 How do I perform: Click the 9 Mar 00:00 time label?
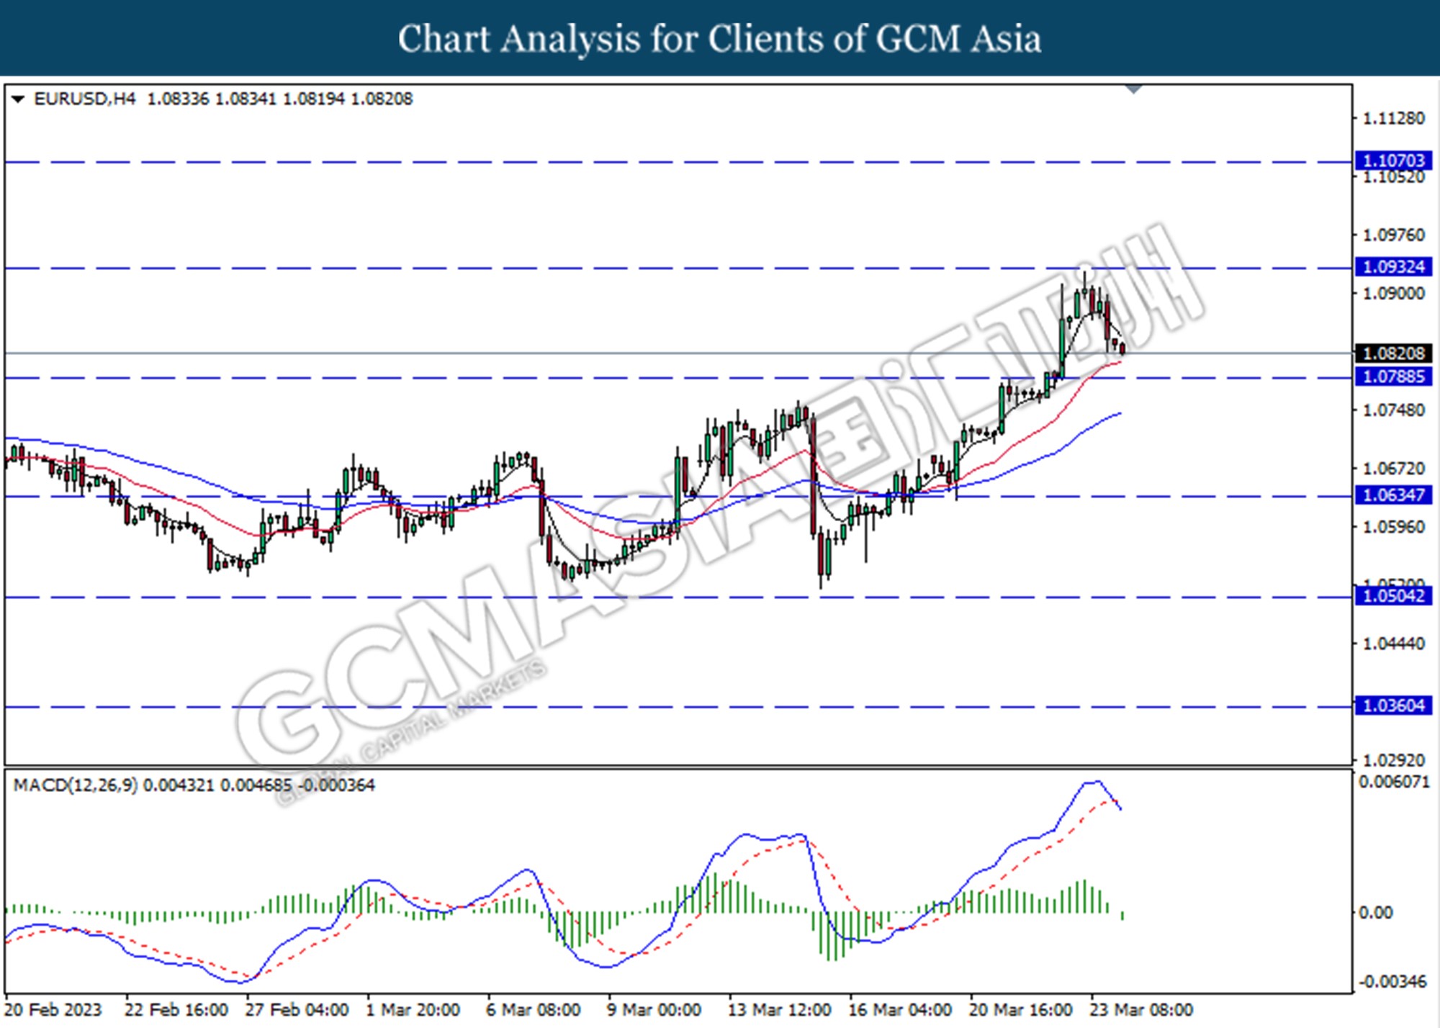654,1010
